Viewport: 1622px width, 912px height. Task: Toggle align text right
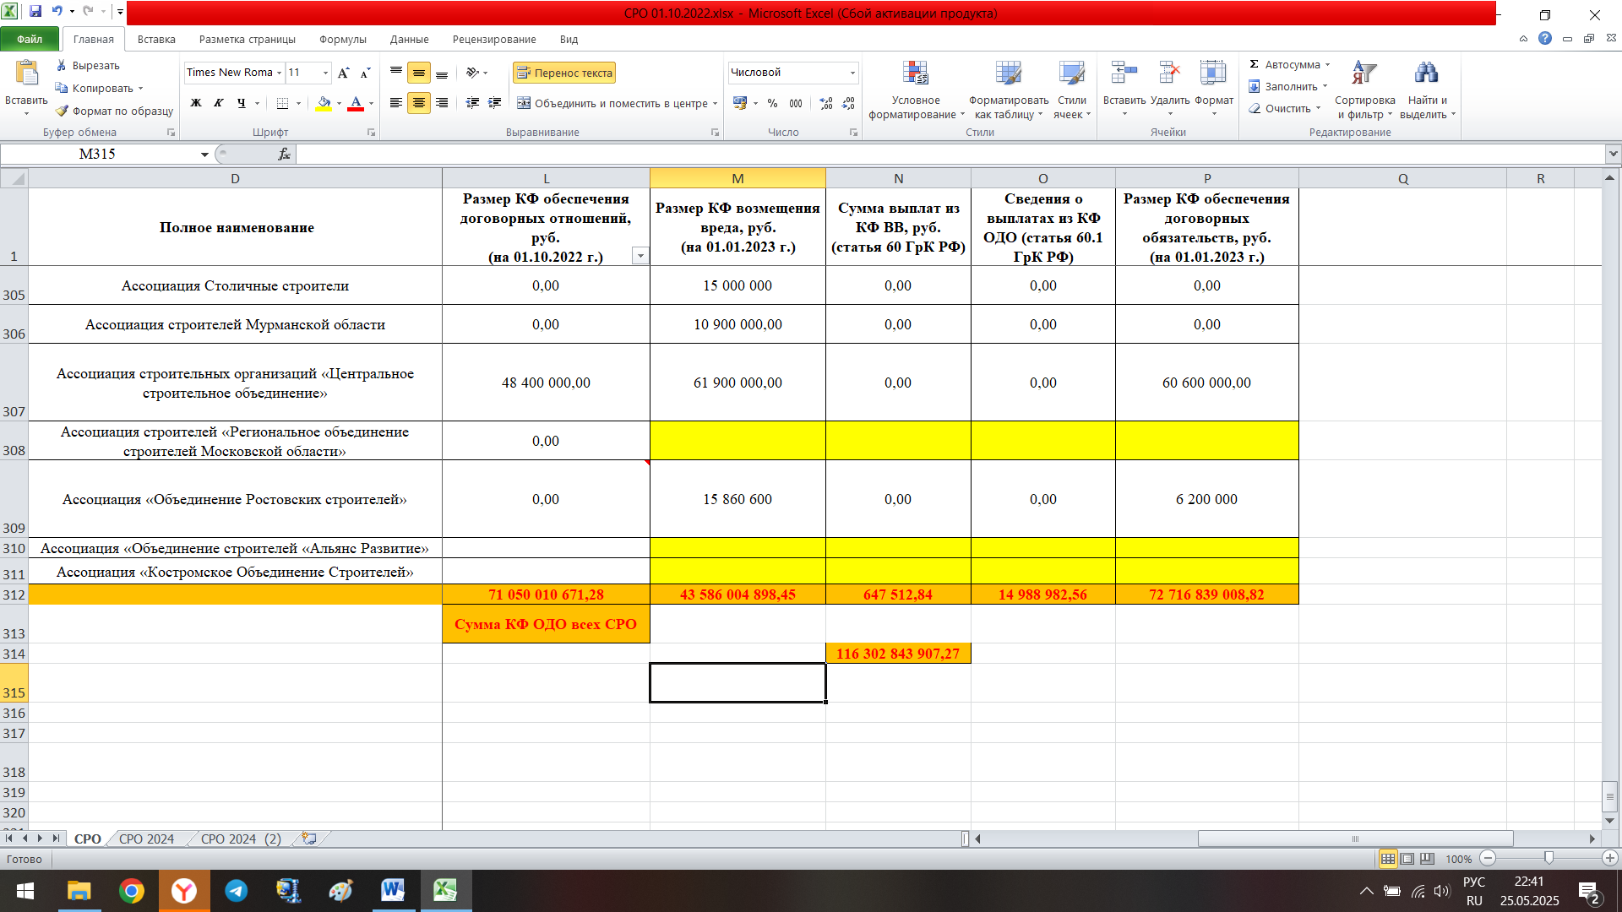click(442, 103)
